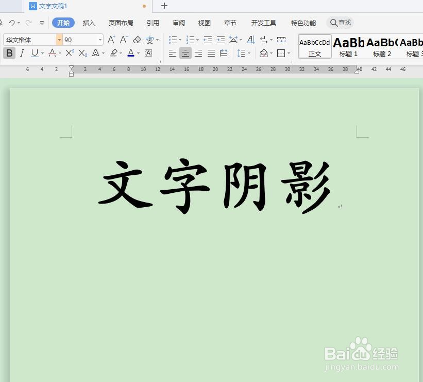Toggle Italic formatting

click(22, 53)
